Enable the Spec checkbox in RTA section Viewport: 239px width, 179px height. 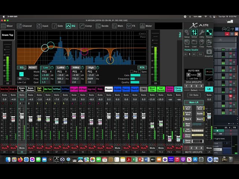(139, 72)
